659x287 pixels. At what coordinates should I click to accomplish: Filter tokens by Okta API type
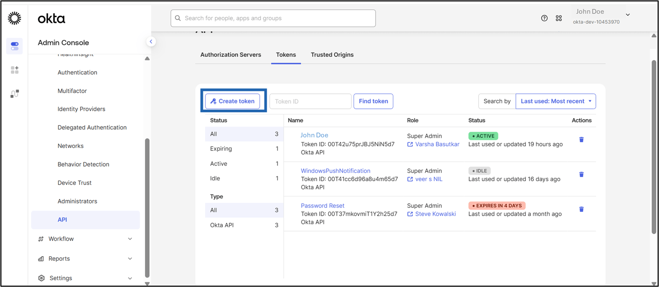click(x=244, y=225)
